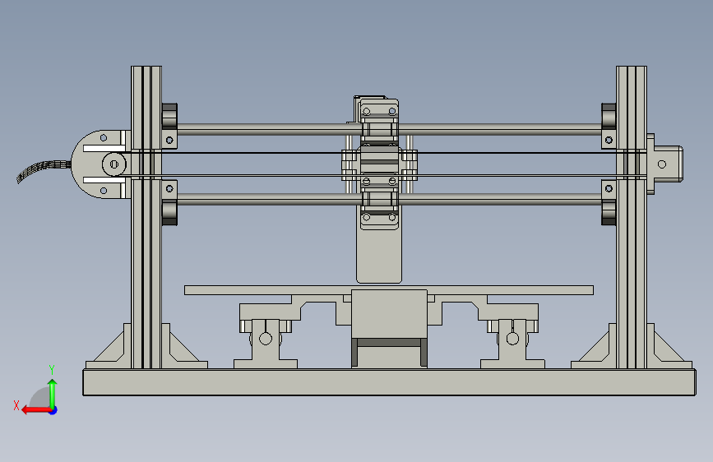Select the long base plate at bottom
This screenshot has height=462, width=713.
click(389, 382)
